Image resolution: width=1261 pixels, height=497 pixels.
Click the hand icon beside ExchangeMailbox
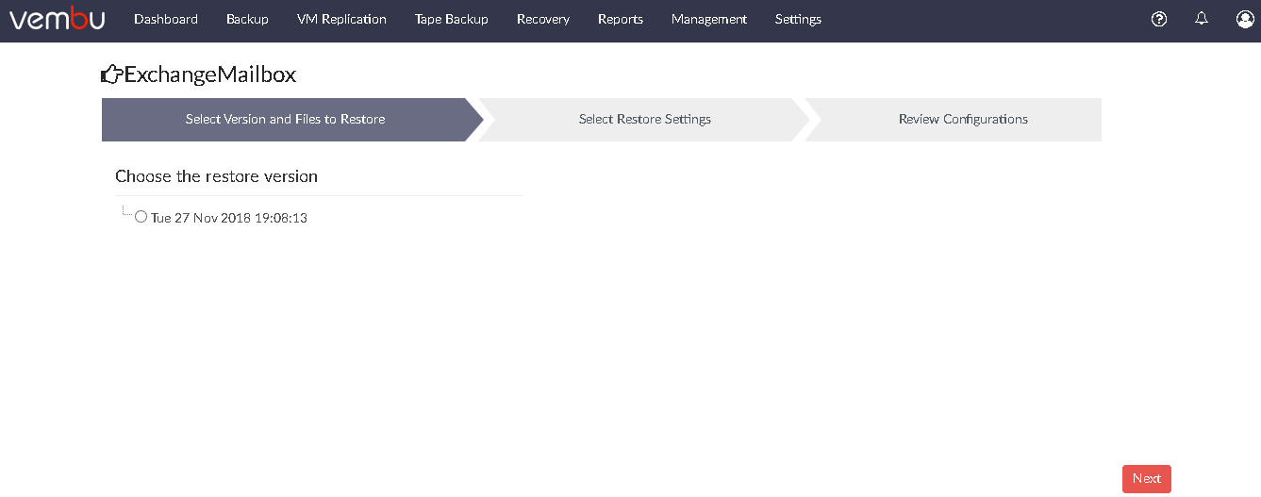112,75
